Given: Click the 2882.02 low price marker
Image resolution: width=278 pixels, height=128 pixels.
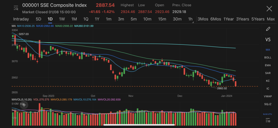Looking at the screenshot, I should coord(222,88).
